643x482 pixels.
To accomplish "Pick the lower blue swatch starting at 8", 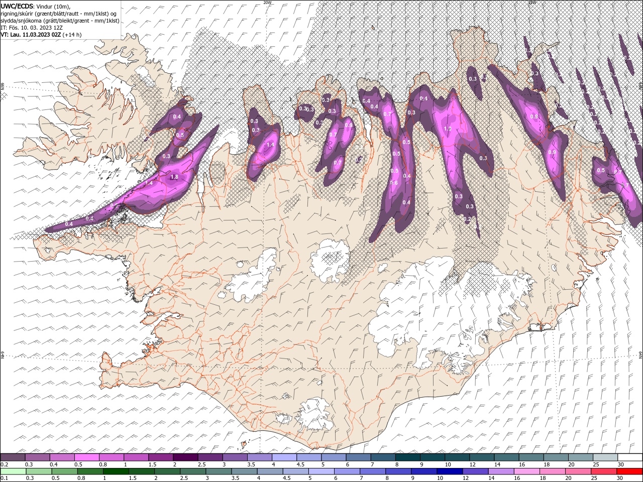I will point(398,471).
